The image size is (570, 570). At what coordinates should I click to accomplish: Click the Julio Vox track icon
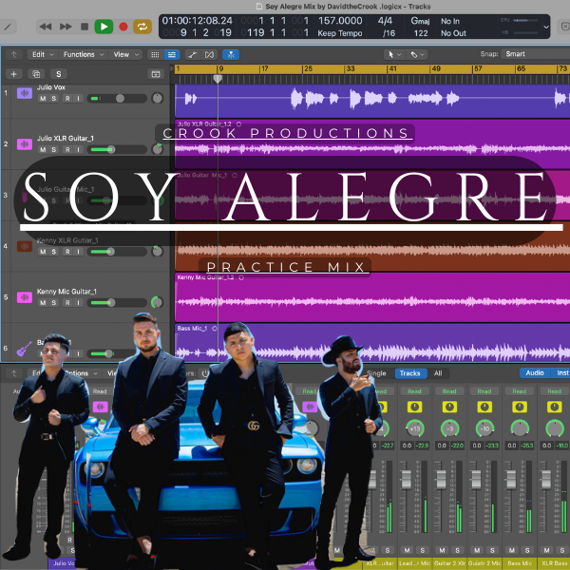(x=25, y=93)
